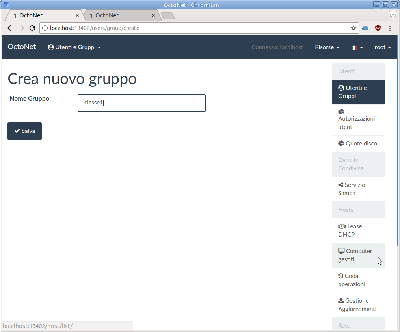Go to the OctoNet home brand link
The height and width of the screenshot is (332, 400).
(22, 47)
